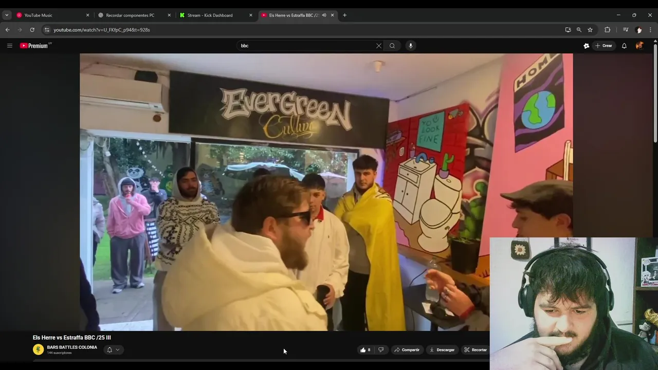Share the video via Compartir

[x=407, y=350]
